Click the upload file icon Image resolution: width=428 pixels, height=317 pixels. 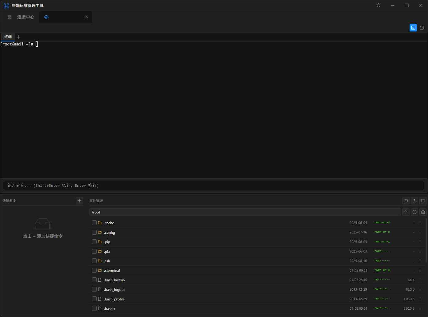414,201
